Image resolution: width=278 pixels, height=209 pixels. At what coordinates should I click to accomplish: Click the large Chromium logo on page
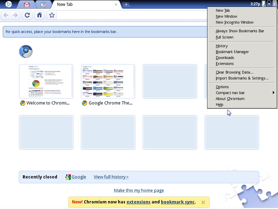tap(26, 51)
